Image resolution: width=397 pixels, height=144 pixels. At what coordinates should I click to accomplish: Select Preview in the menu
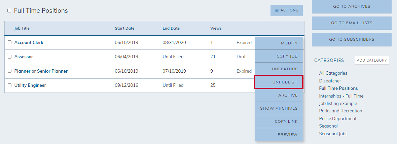point(279,135)
